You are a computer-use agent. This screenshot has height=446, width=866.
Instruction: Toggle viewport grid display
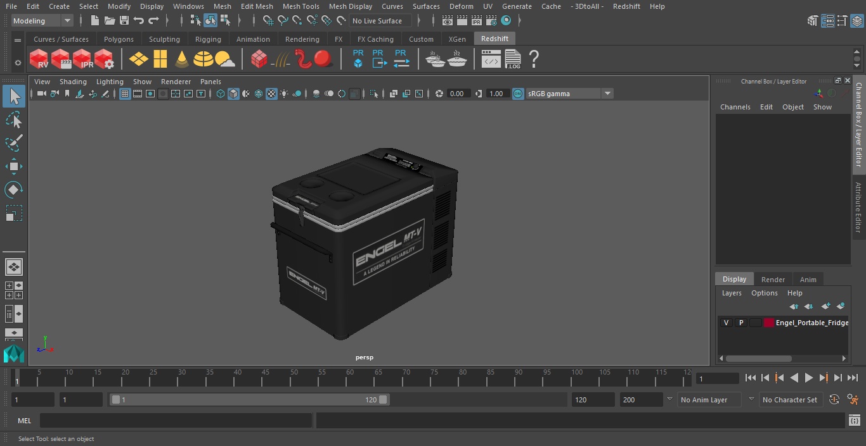pos(125,94)
